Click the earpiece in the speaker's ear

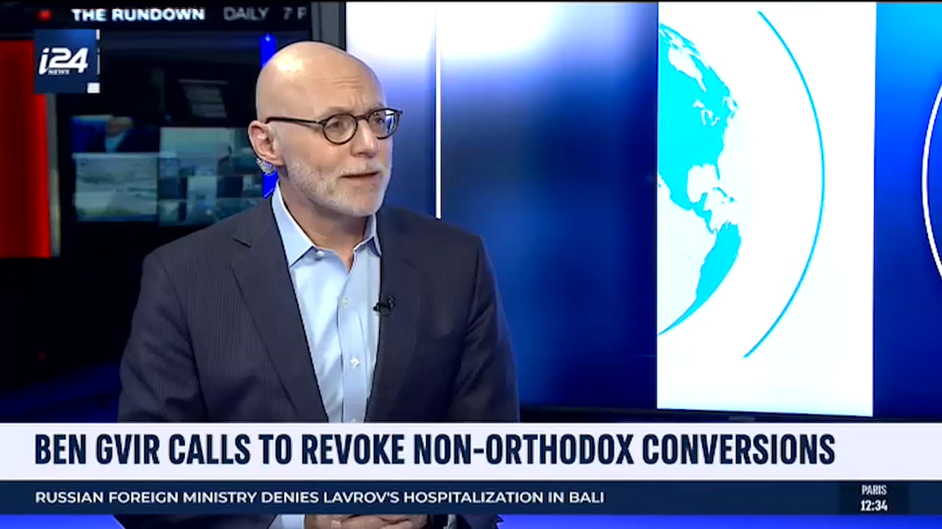pyautogui.click(x=265, y=166)
